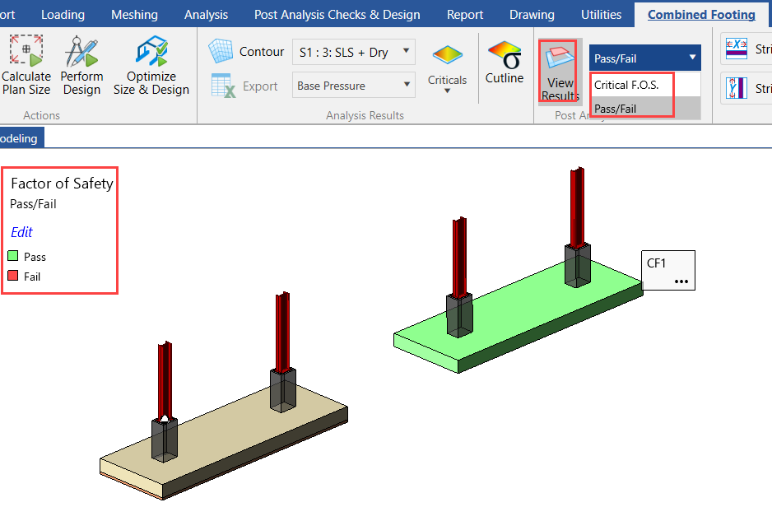Screen dimensions: 772x507
Task: Go to the Analysis tab
Action: [x=206, y=15]
